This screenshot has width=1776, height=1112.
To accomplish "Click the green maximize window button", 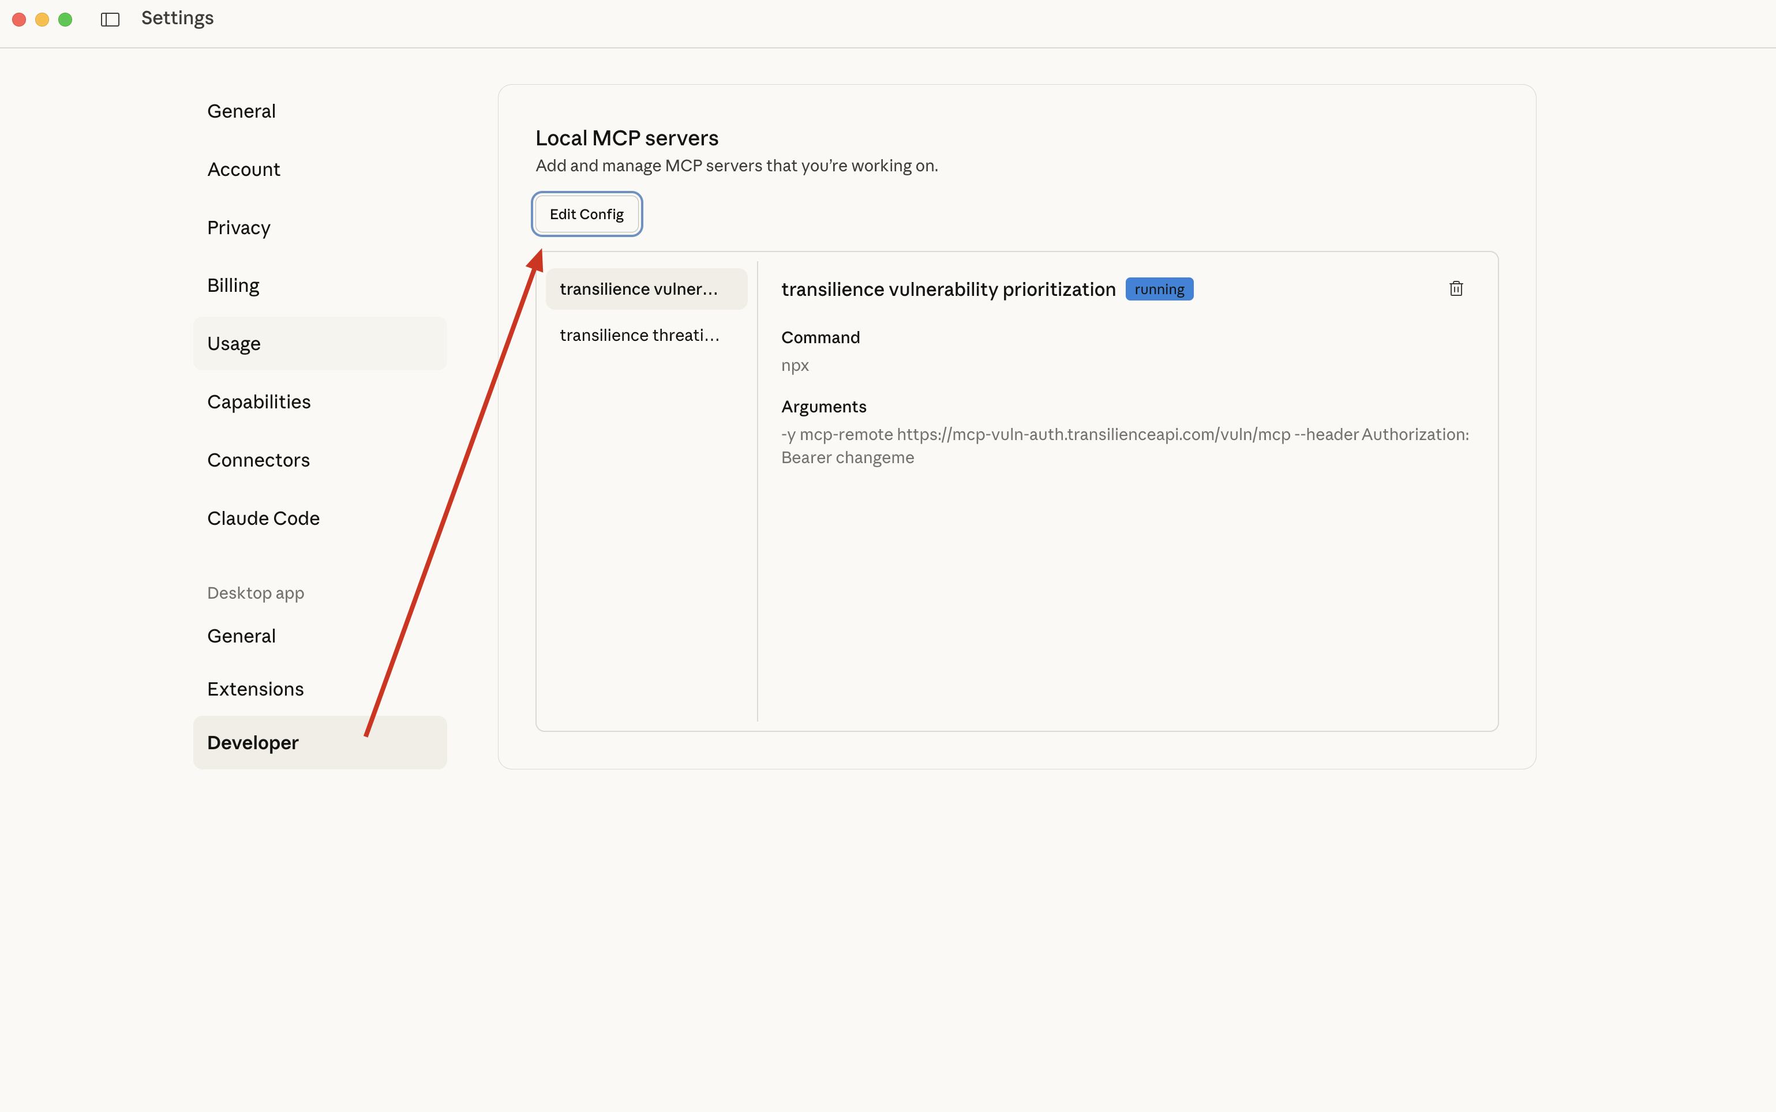I will point(65,20).
